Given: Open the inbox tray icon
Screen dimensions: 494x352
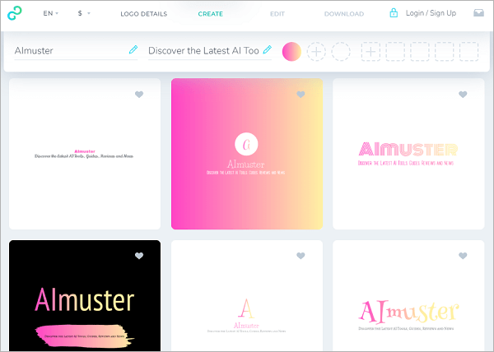Looking at the screenshot, I should point(478,12).
